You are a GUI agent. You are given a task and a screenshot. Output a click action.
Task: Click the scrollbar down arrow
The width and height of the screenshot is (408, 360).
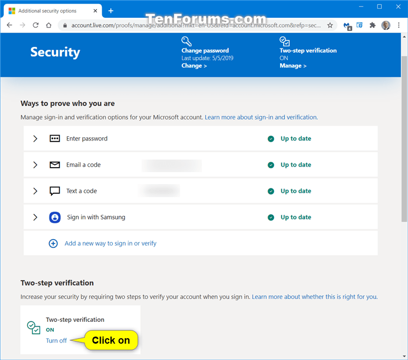point(404,356)
